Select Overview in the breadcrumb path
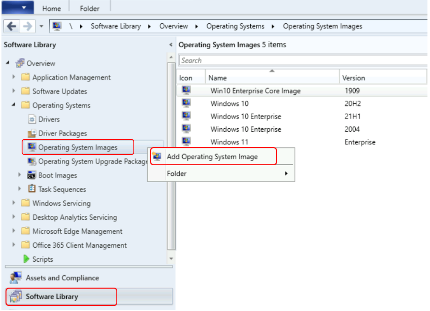The image size is (430, 311). click(174, 26)
